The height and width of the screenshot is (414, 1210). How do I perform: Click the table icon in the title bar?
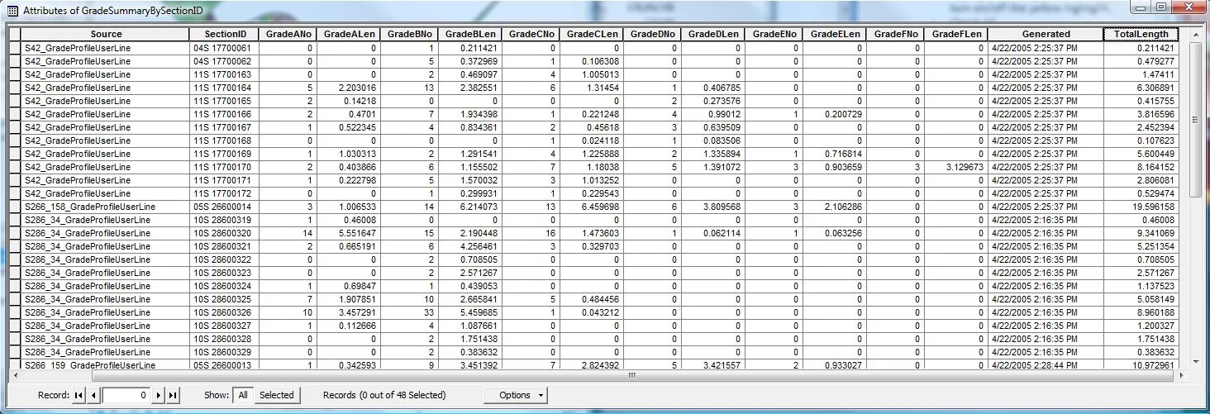[x=12, y=11]
